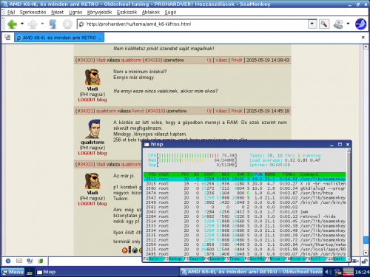Click Válasz link on post #34320
Image resolution: width=370 pixels, height=277 pixels.
221,60
